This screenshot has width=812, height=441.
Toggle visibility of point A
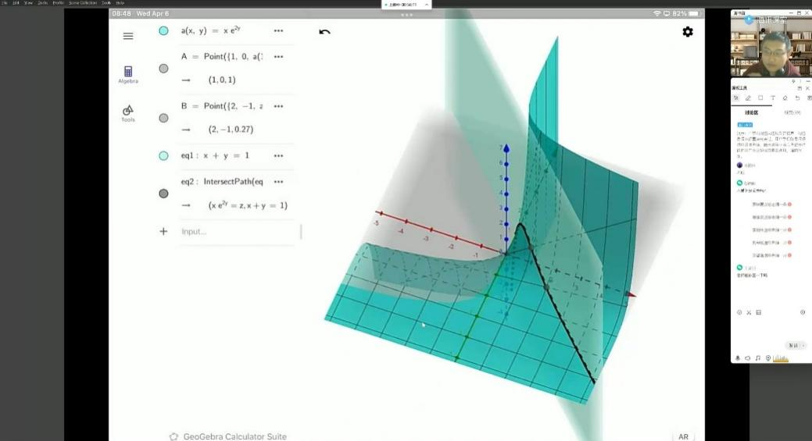pos(163,69)
